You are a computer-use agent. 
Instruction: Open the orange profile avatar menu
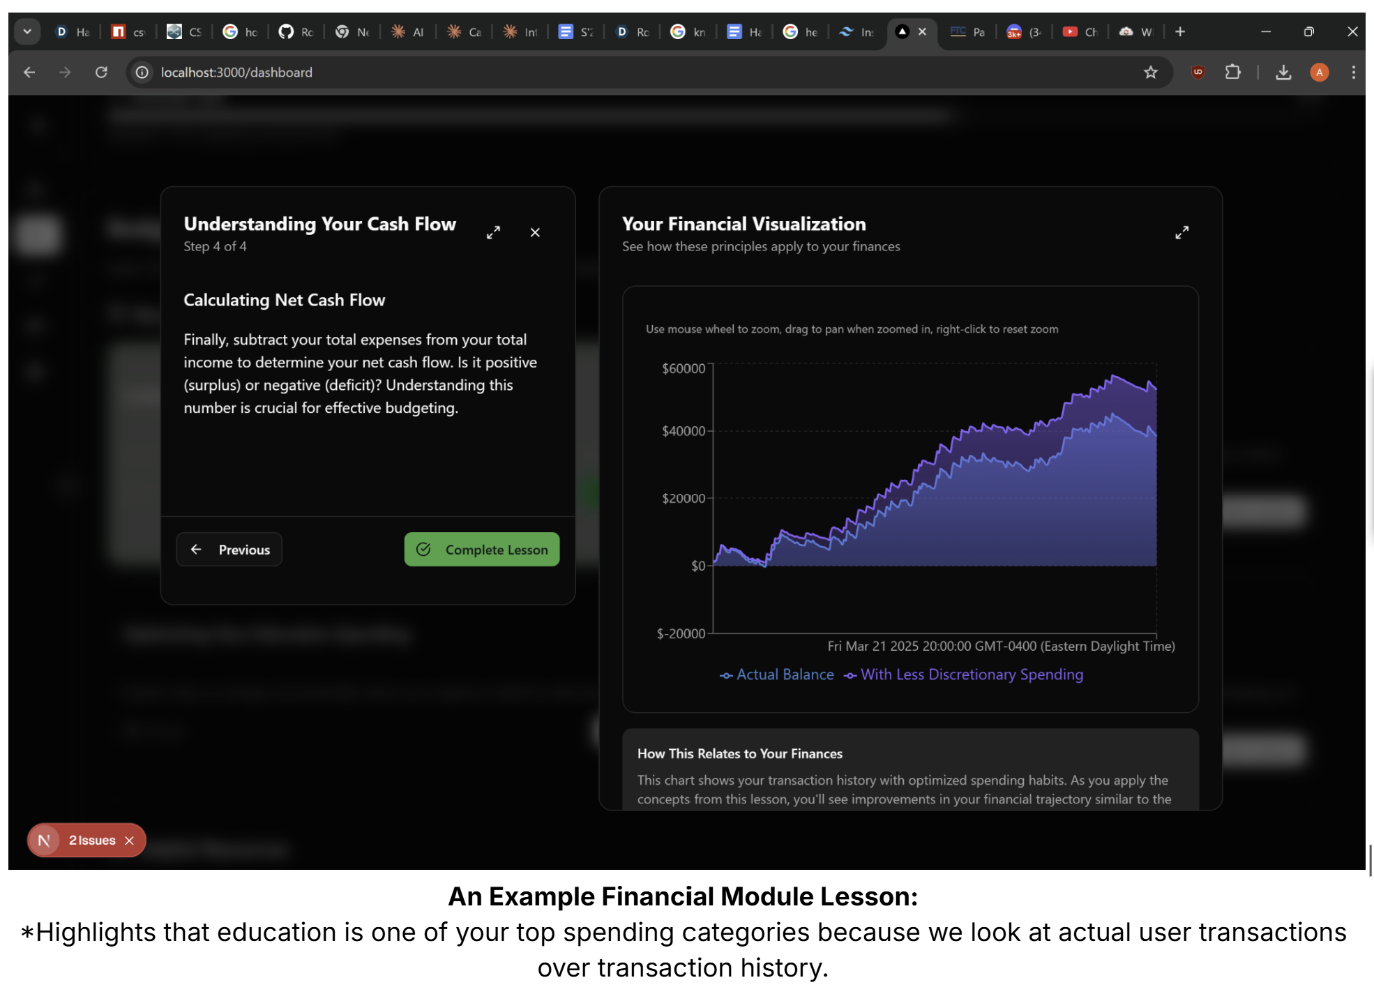[x=1318, y=73]
